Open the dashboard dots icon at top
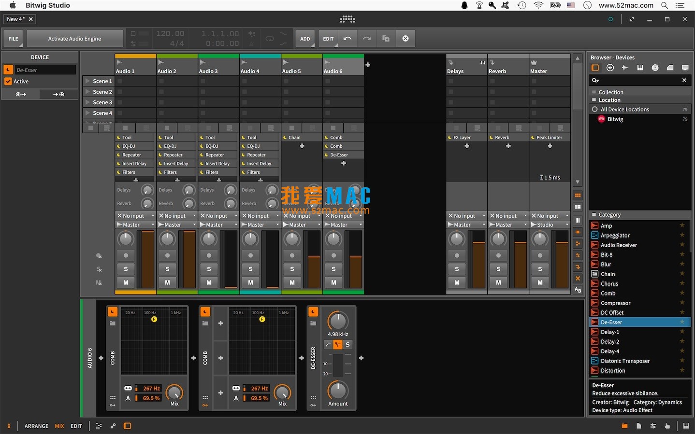The height and width of the screenshot is (434, 695). (347, 19)
